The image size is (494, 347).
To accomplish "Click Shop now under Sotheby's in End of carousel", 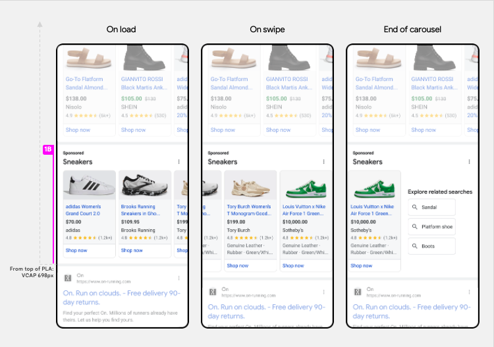I will pos(362,266).
